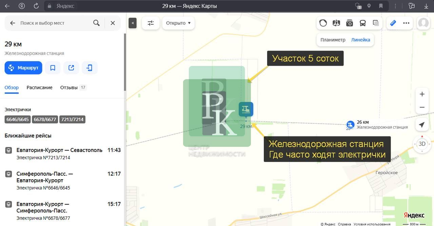Open the browser extensions panel icon
434x226 pixels.
pyautogui.click(x=412, y=6)
